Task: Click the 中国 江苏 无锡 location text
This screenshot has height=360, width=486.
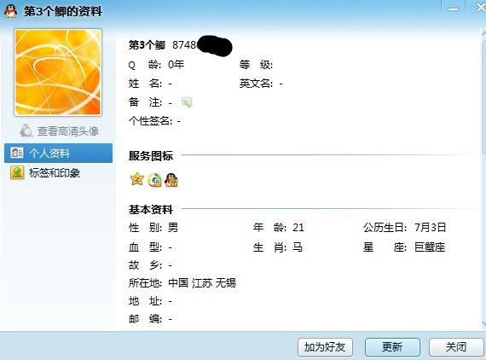Action: 202,282
